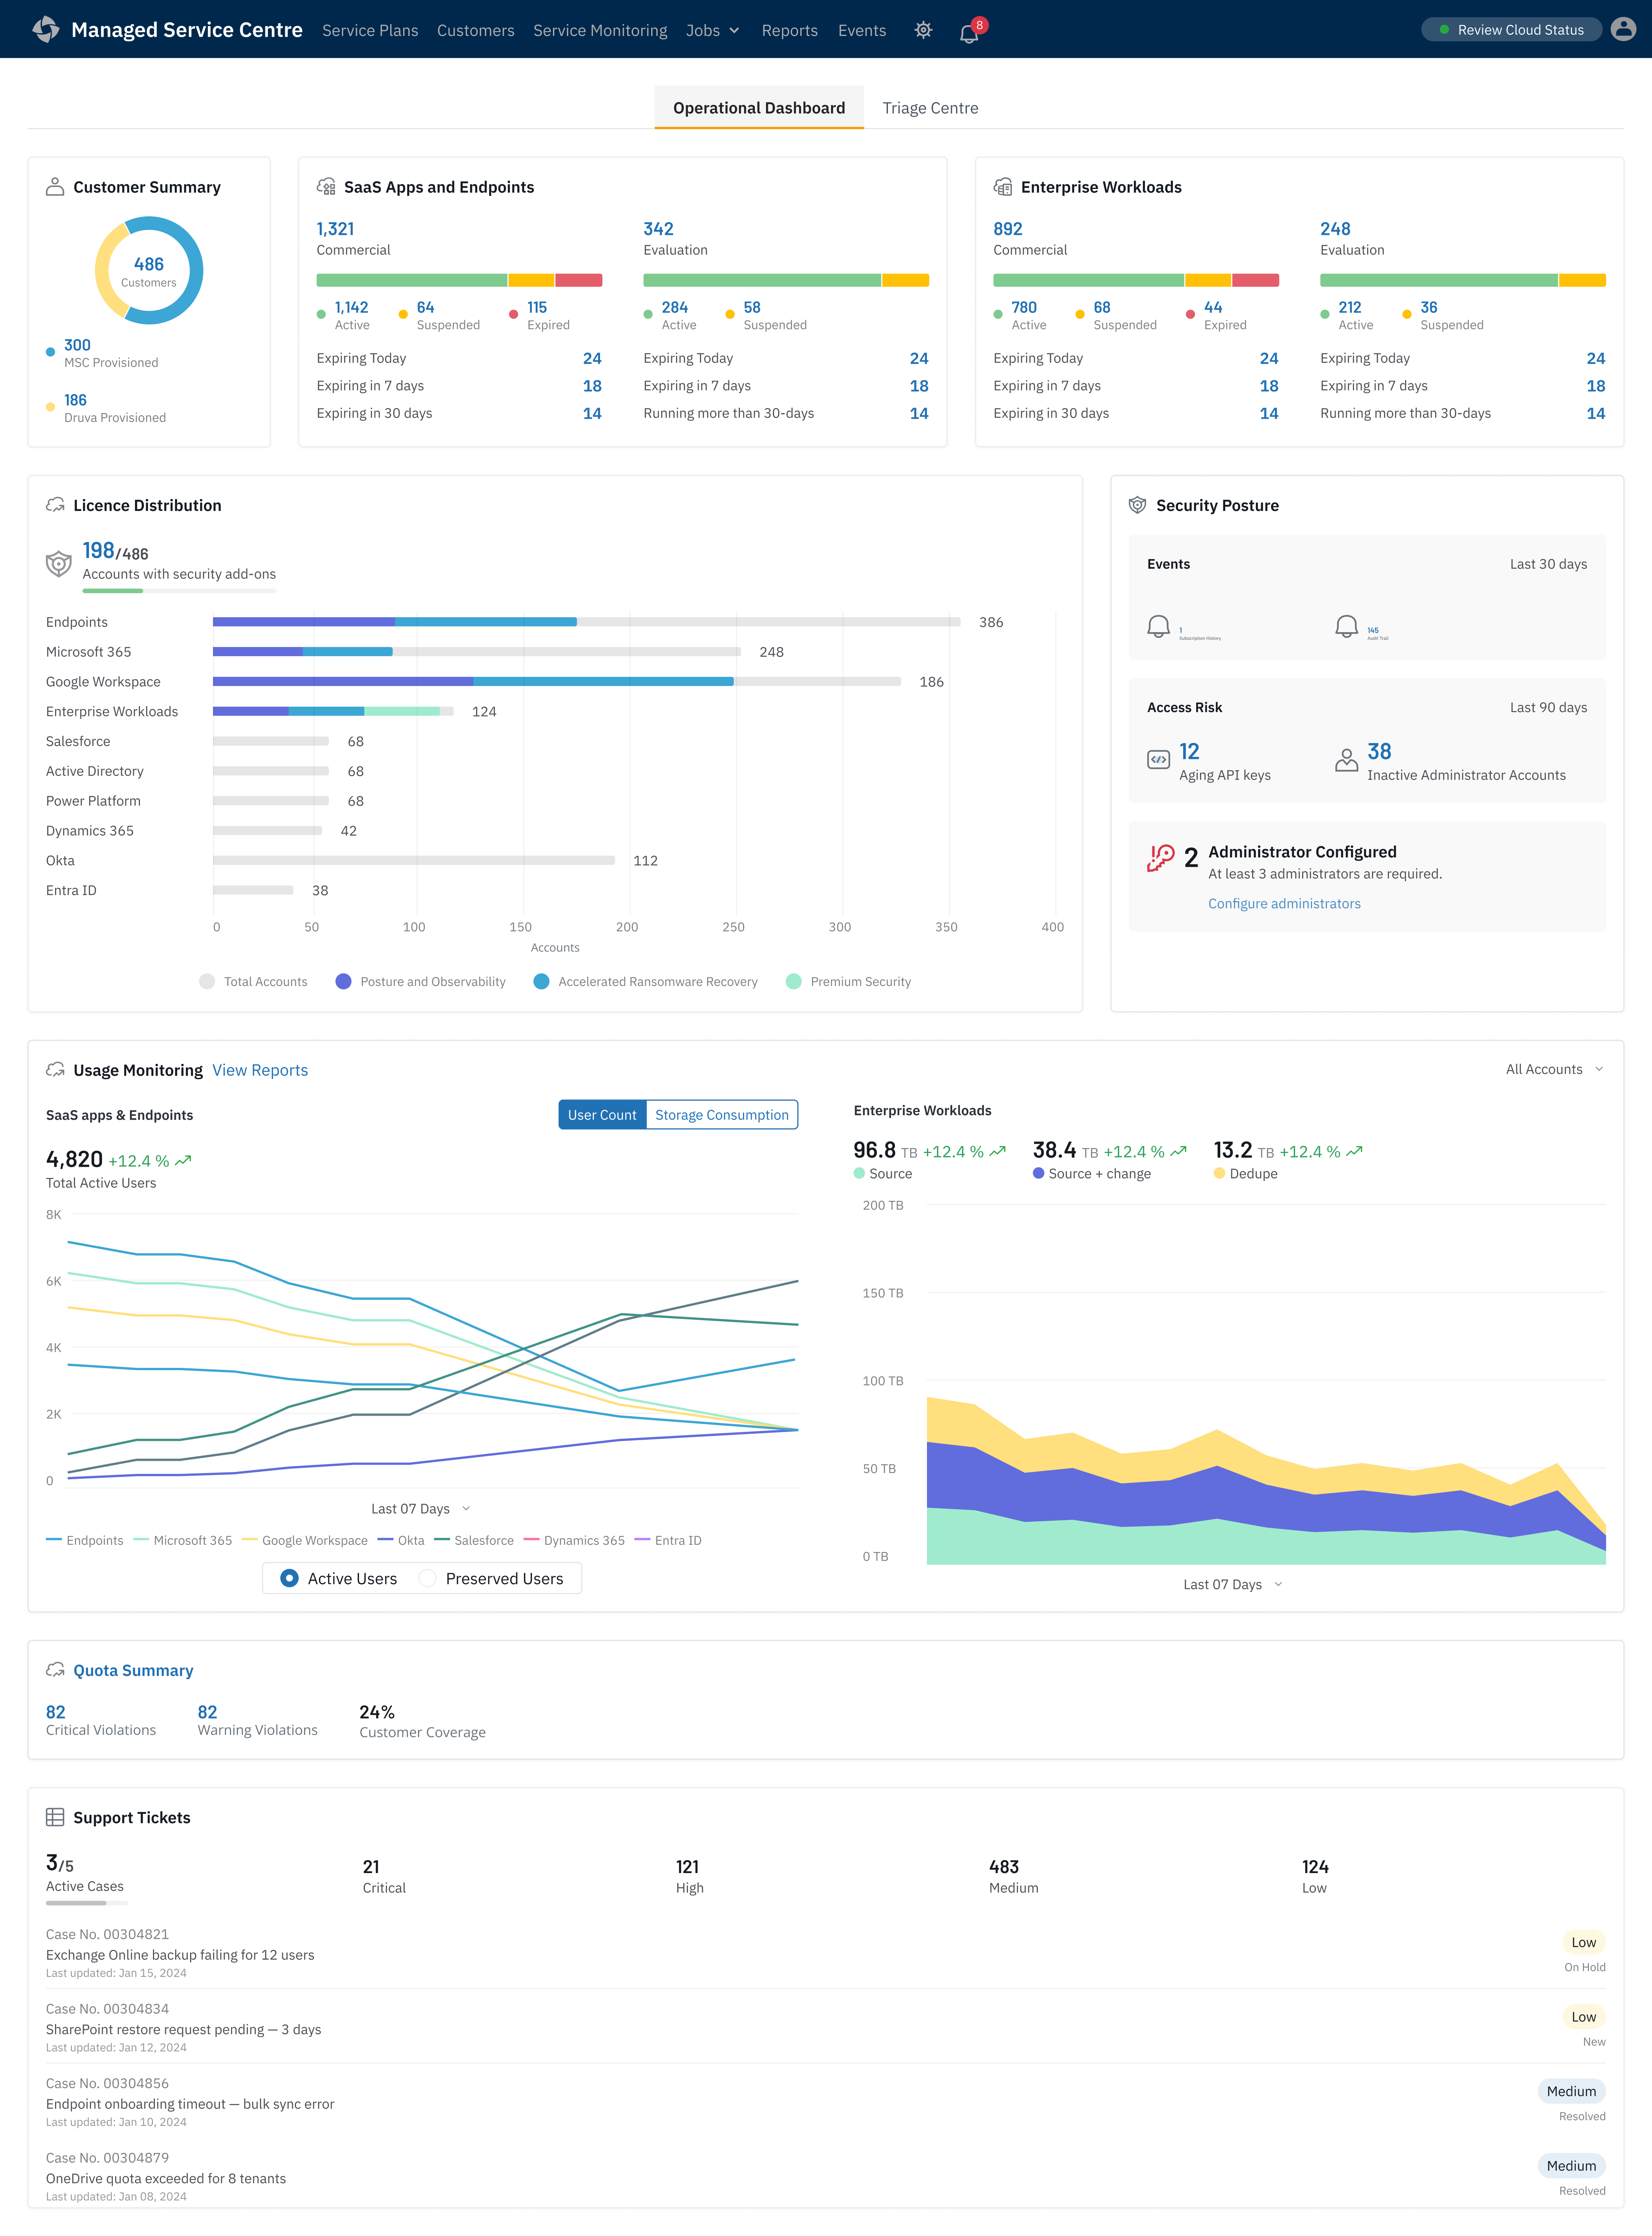Click the Support Tickets table icon
The width and height of the screenshot is (1652, 2236).
tap(55, 1817)
